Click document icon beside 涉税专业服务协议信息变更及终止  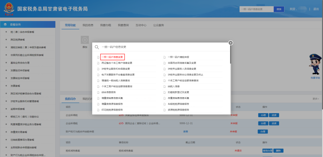coord(164,75)
